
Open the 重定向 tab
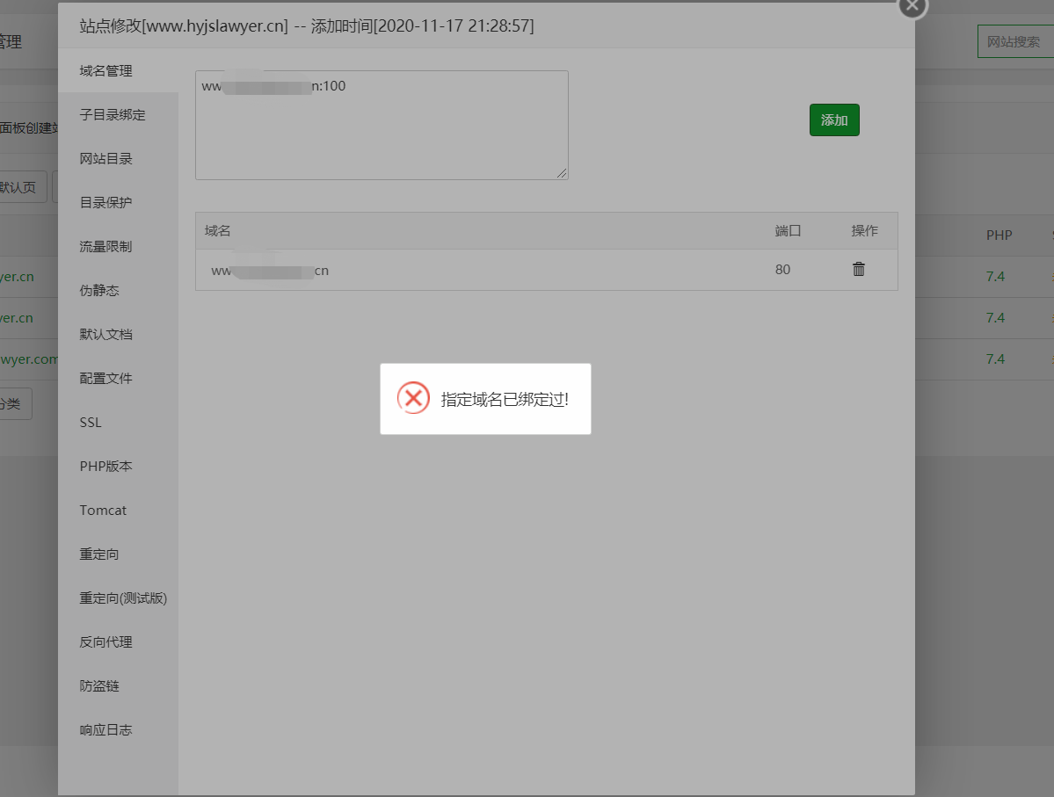[118, 554]
